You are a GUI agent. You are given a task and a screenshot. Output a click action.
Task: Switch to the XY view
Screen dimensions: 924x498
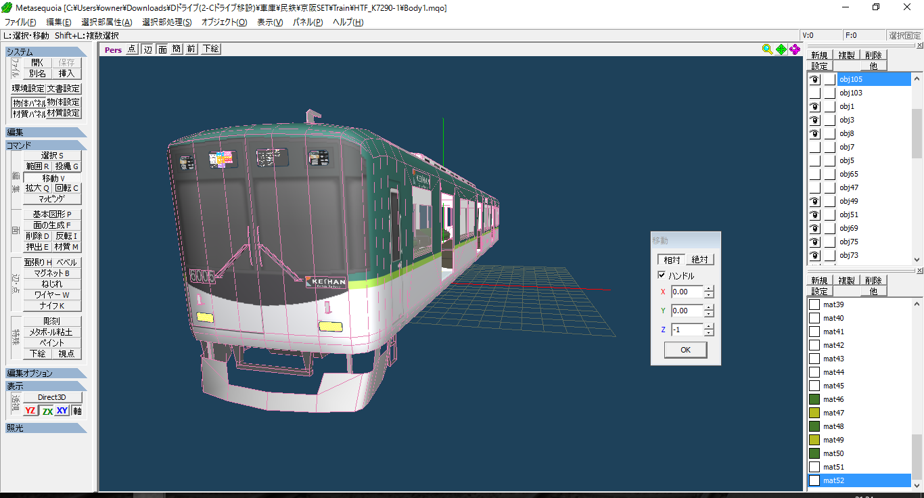click(62, 411)
